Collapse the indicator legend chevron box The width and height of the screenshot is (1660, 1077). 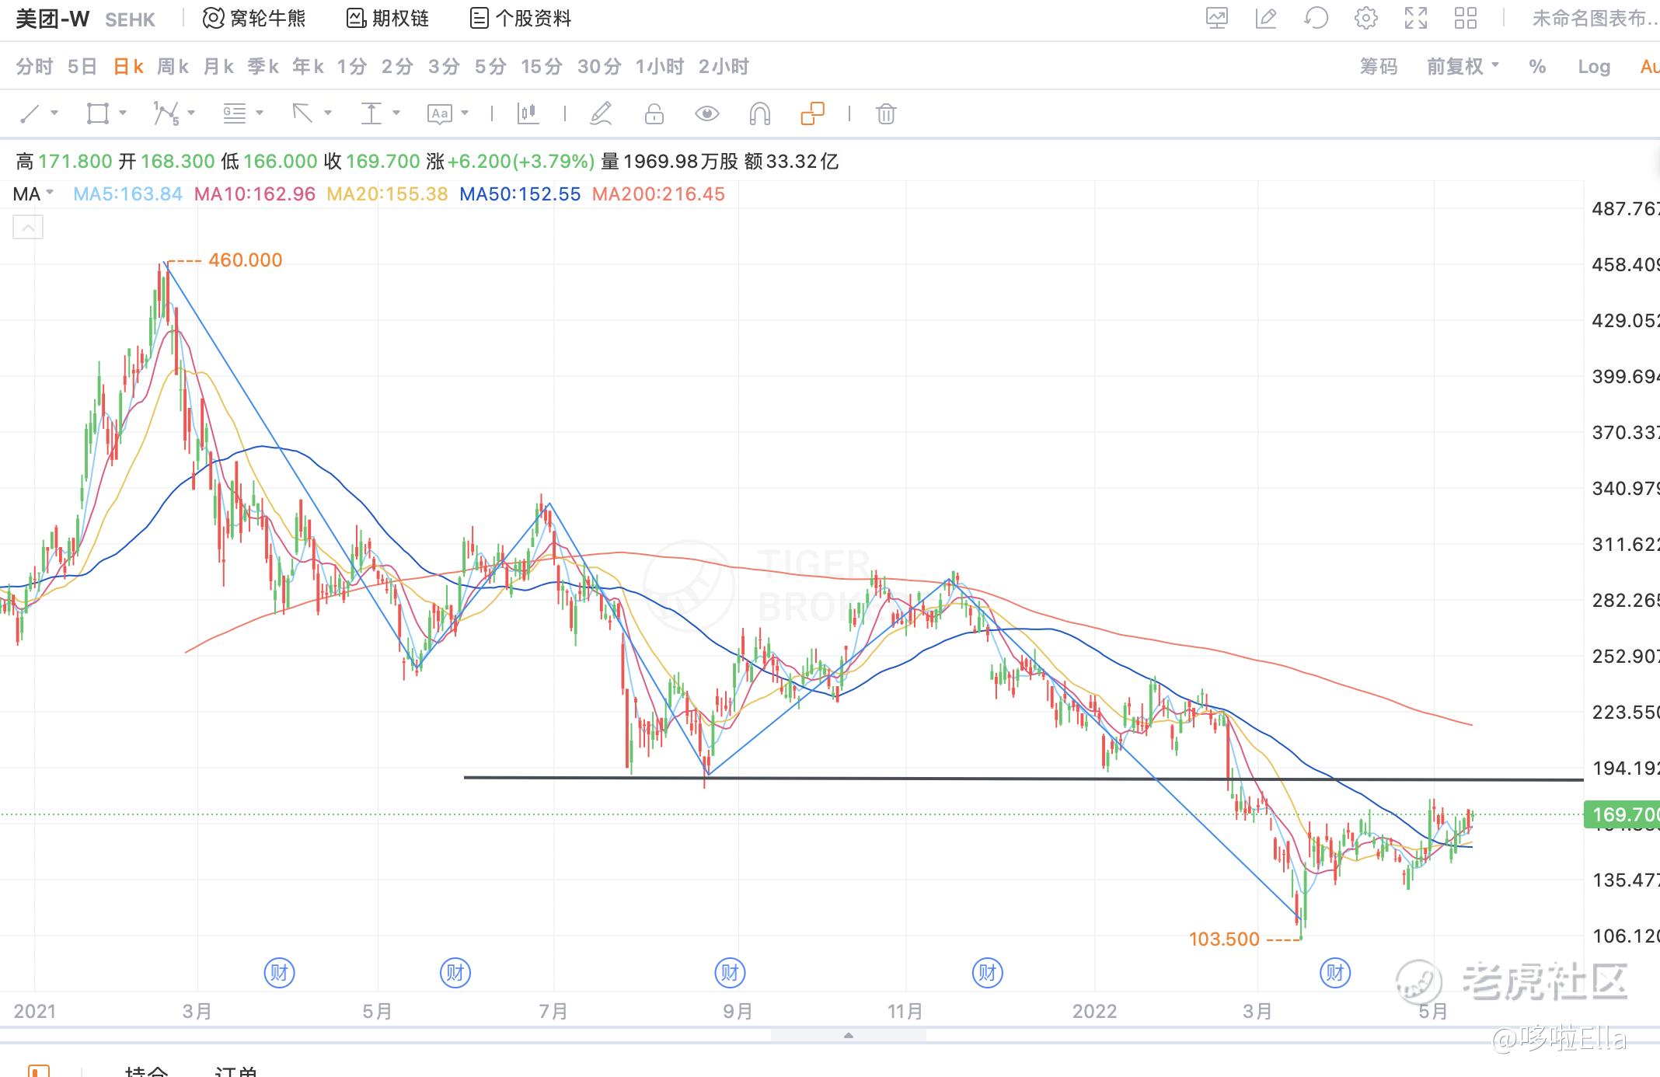tap(28, 228)
